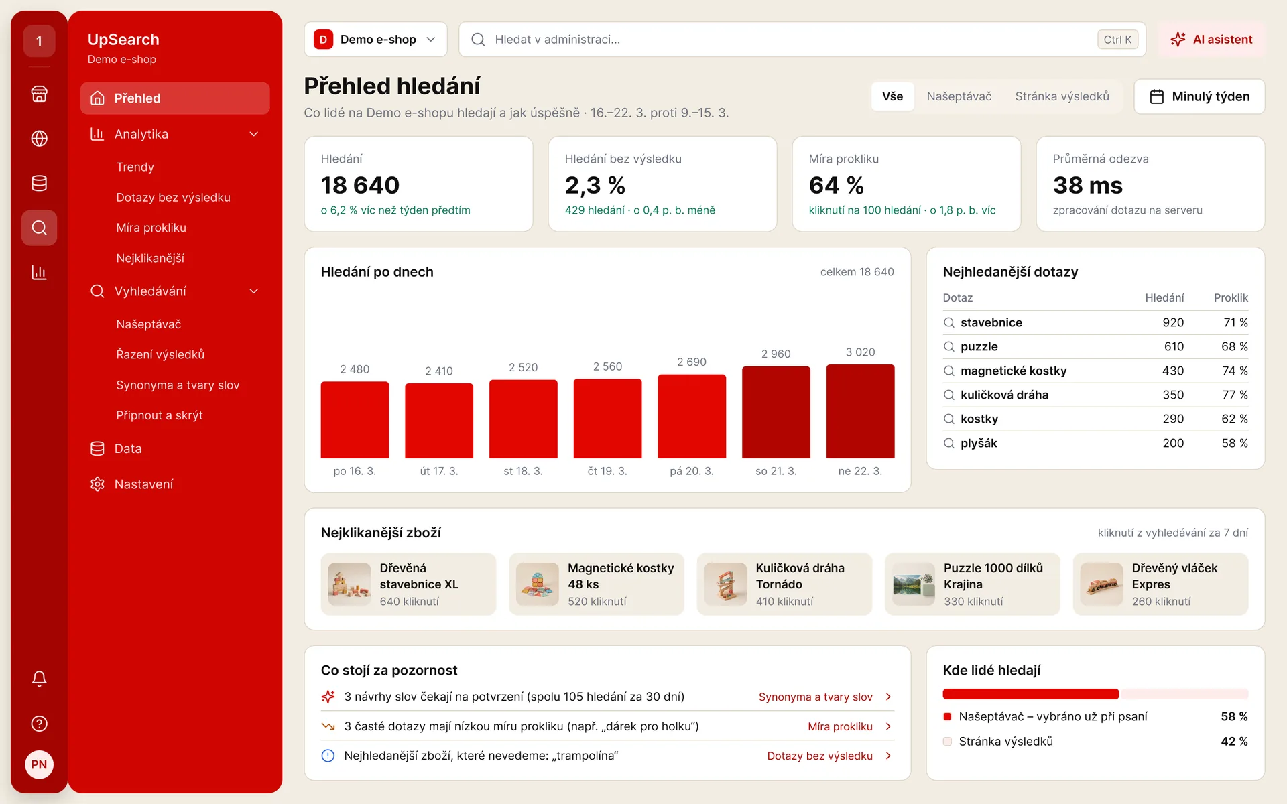Open Synonyma a tvary slov in sidebar
This screenshot has height=804, width=1287.
point(178,385)
